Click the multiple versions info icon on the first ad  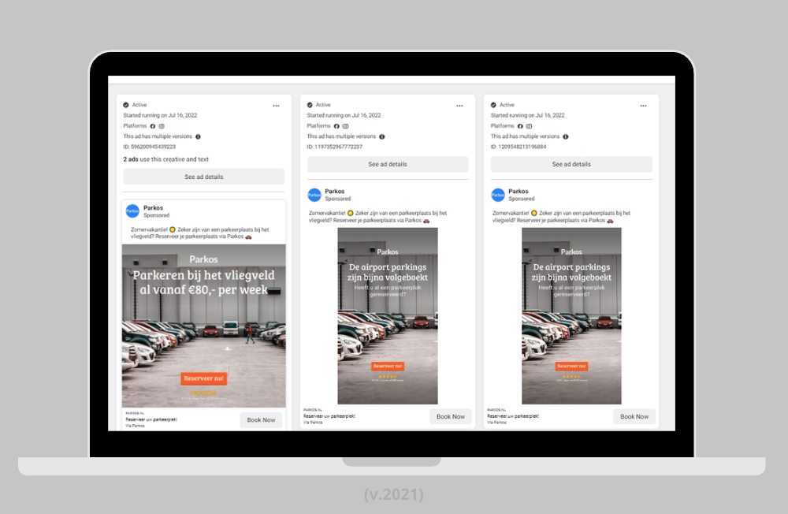point(198,136)
